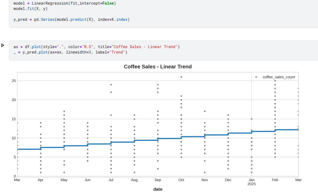Viewport: 318px width, 196px height.
Task: Click the coffee_sales_count legend label
Action: coord(279,77)
